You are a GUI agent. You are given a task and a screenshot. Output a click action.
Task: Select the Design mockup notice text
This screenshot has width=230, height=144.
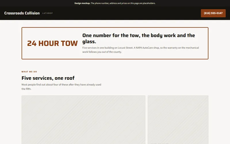coord(115,3)
